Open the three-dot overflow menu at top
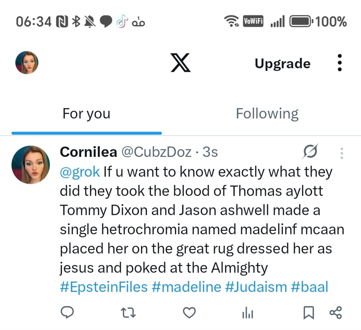The image size is (361, 330). [339, 63]
